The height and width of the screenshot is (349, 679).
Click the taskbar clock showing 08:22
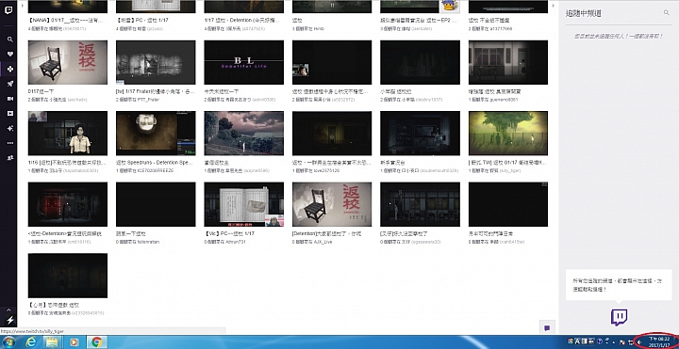coord(660,342)
